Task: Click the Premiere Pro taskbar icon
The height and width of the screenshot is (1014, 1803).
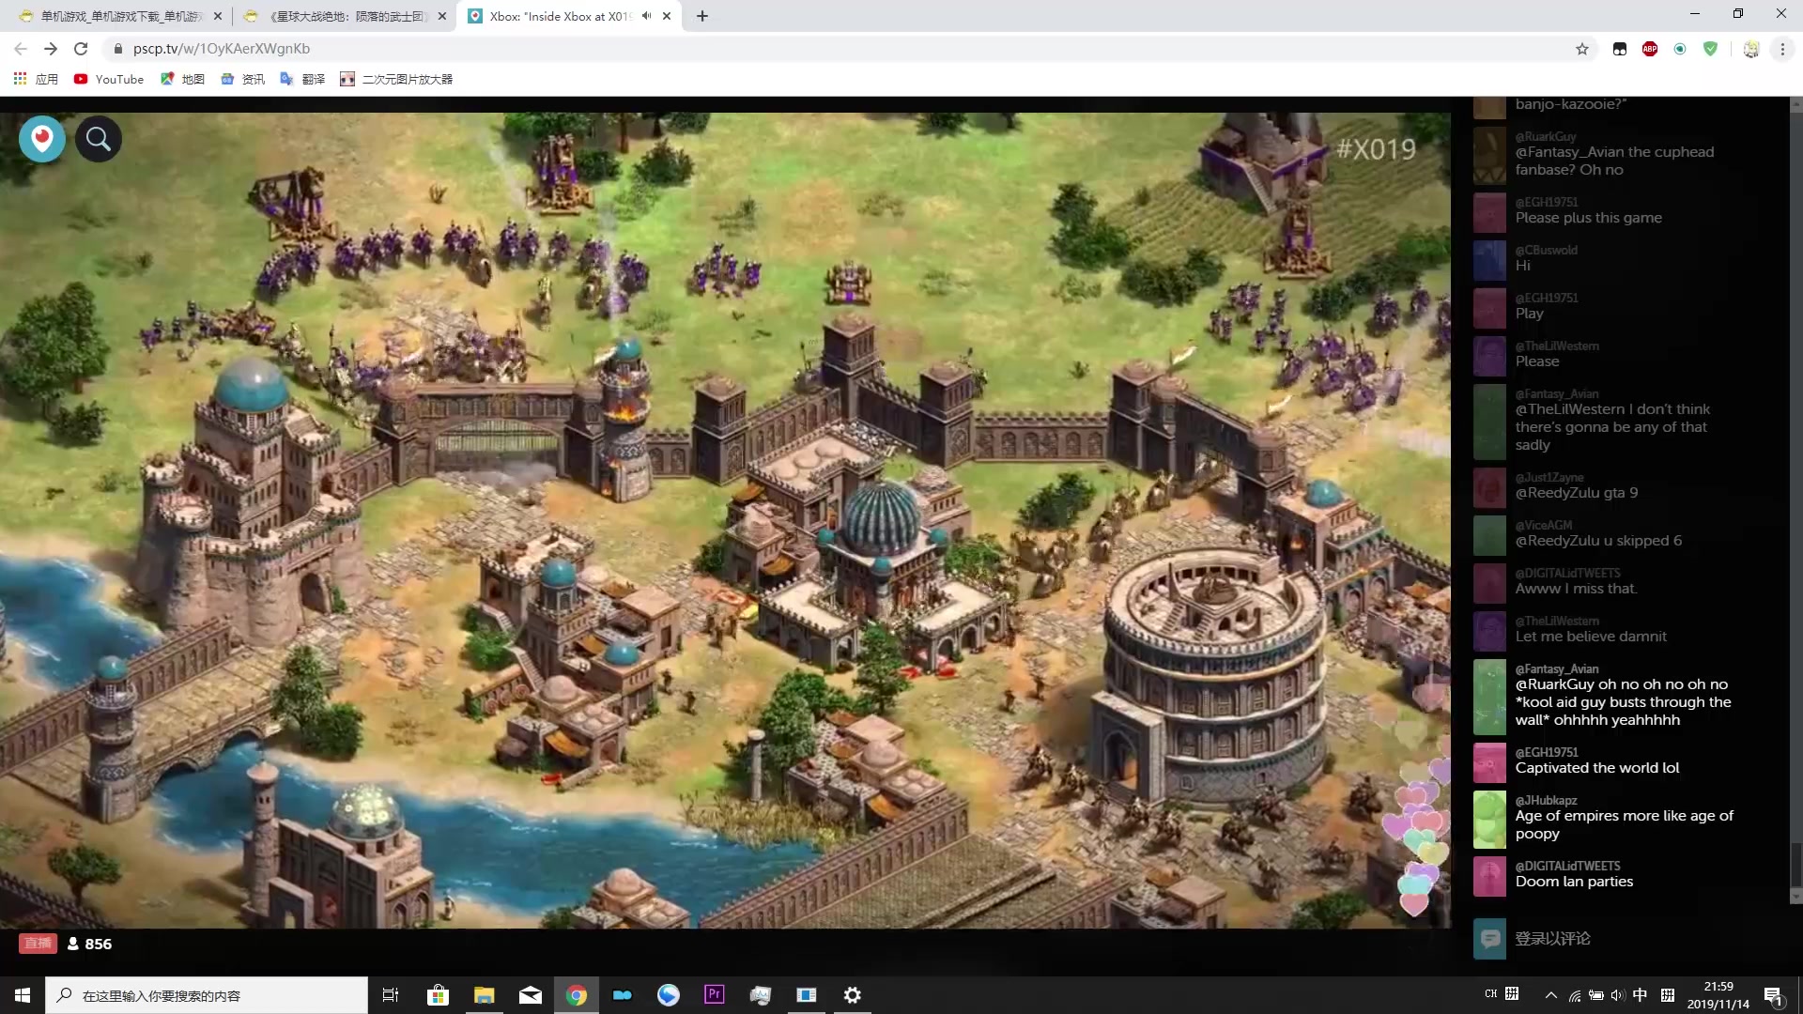Action: [715, 994]
